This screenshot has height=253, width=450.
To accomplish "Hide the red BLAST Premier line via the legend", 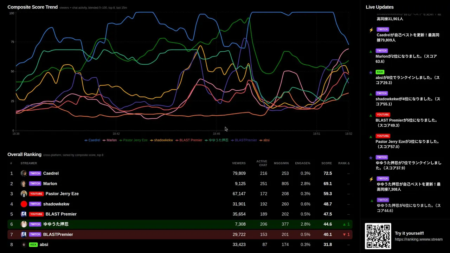I will coord(189,140).
